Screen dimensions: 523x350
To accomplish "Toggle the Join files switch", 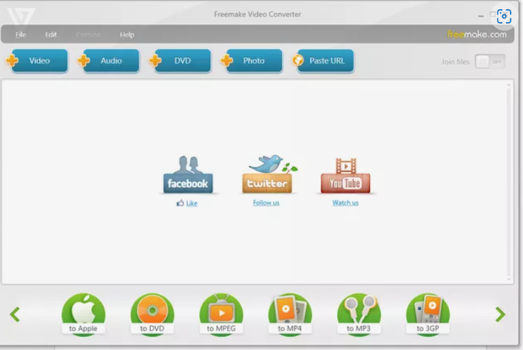I will (x=490, y=62).
